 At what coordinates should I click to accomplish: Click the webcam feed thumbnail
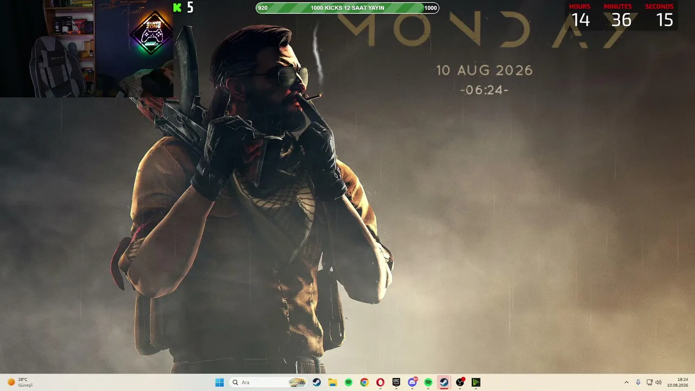click(87, 49)
